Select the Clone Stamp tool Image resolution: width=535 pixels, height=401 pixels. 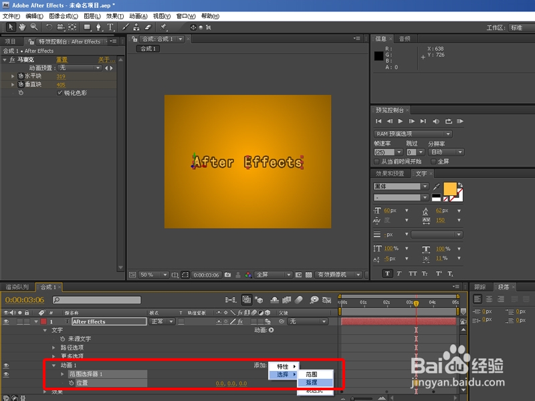coord(136,27)
